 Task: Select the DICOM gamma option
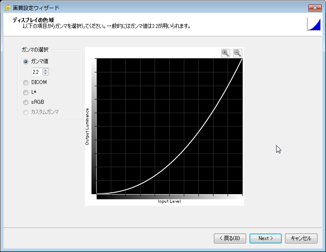tap(26, 82)
